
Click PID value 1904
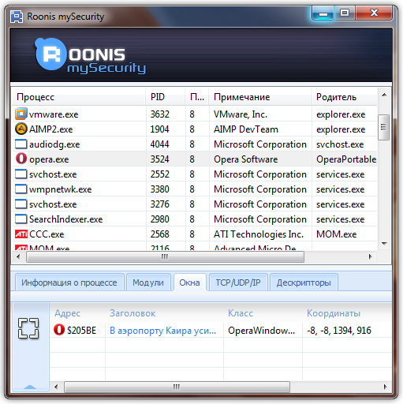tap(159, 129)
